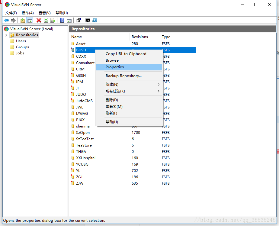The width and height of the screenshot is (279, 226).
Task: Choose Backup Repository... in the context menu
Action: coord(129,76)
